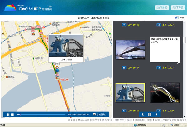Open the twilight bridge thumbnail numbered 11
This screenshot has width=187, height=127.
pyautogui.click(x=130, y=50)
